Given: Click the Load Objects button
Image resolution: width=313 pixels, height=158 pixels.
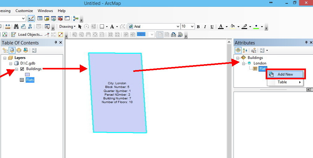Looking at the screenshot, I should point(30,35).
